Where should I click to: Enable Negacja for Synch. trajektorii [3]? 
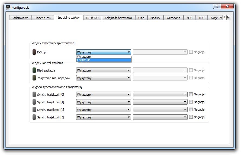[191, 117]
